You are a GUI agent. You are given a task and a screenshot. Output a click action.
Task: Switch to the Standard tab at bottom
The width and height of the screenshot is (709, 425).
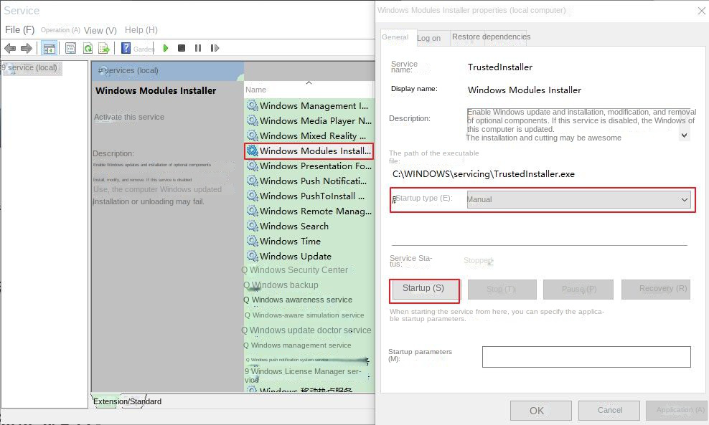[x=133, y=401]
